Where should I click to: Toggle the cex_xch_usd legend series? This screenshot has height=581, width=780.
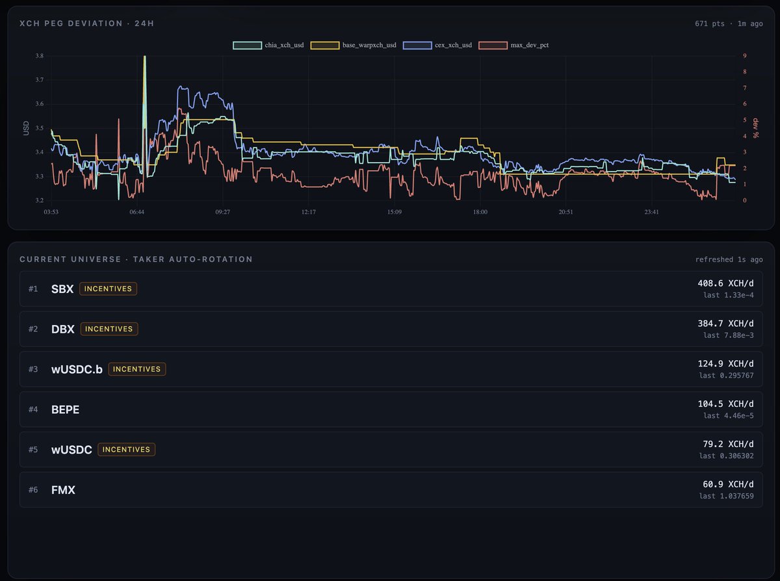437,45
